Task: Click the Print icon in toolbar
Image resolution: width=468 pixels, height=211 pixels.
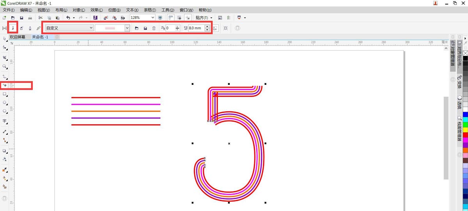Action: point(30,18)
